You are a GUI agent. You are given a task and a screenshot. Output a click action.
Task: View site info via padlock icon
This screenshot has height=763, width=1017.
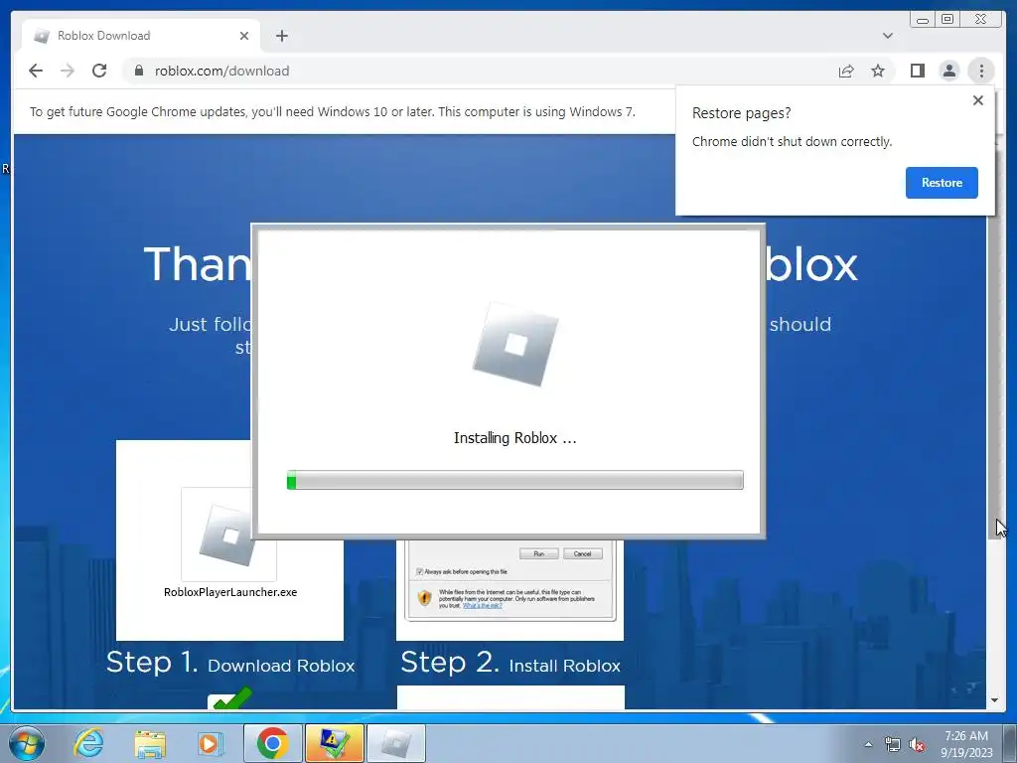pos(138,71)
